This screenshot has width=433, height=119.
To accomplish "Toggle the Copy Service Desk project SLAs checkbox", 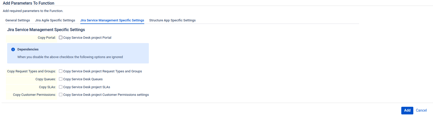I will (x=61, y=87).
